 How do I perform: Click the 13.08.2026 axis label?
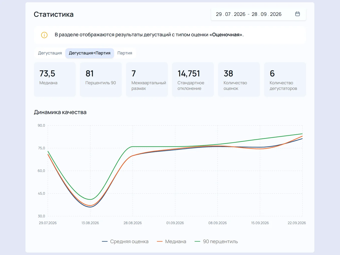[90, 223]
